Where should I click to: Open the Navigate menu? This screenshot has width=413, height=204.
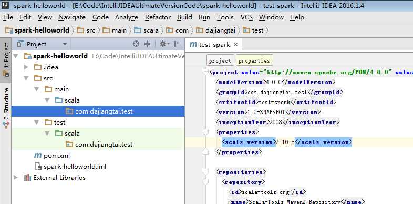[72, 17]
